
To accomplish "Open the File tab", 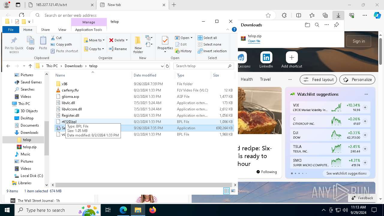I will 11,30.
